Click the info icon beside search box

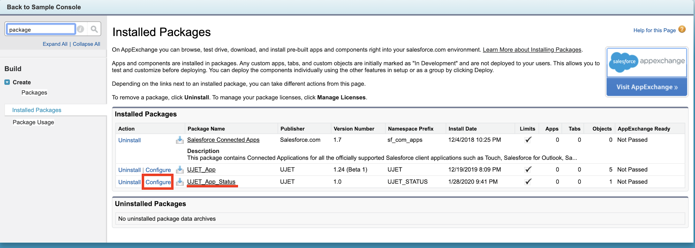pyautogui.click(x=81, y=29)
